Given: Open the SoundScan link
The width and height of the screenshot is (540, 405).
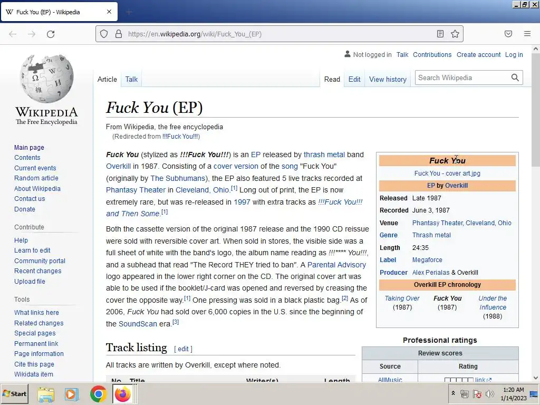Looking at the screenshot, I should coord(138,324).
